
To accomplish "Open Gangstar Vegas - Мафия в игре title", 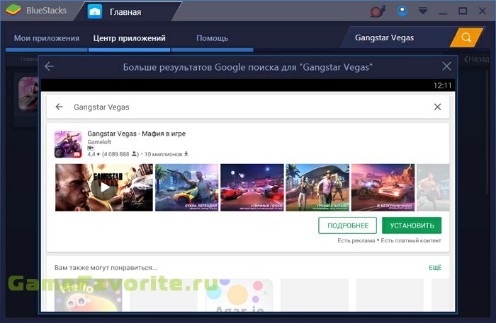I will (136, 134).
